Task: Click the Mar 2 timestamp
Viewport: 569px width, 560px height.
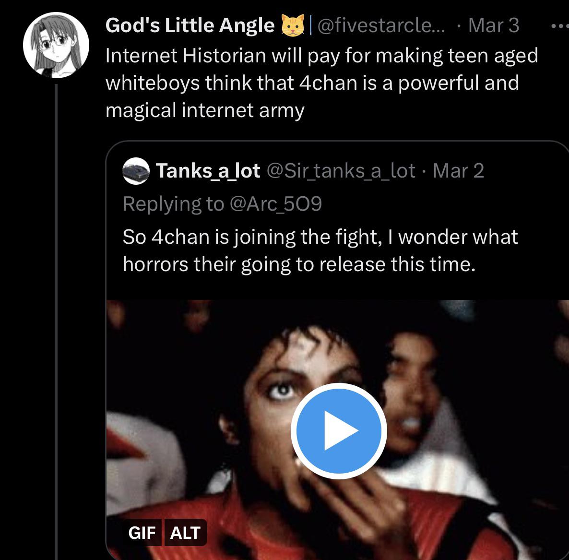Action: point(458,171)
